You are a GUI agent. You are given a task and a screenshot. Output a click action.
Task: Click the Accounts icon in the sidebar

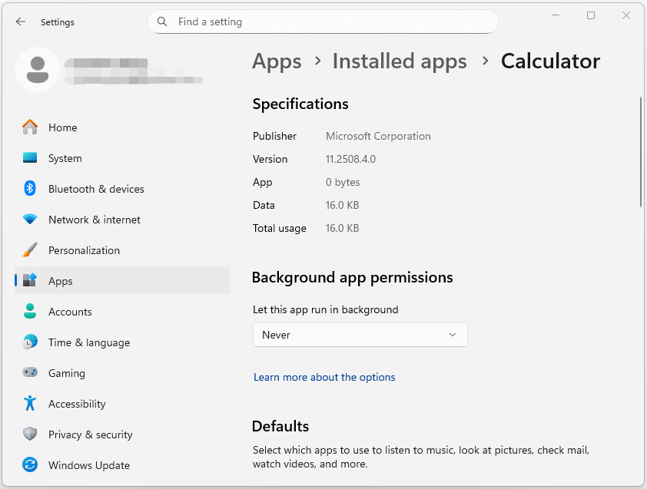click(32, 311)
